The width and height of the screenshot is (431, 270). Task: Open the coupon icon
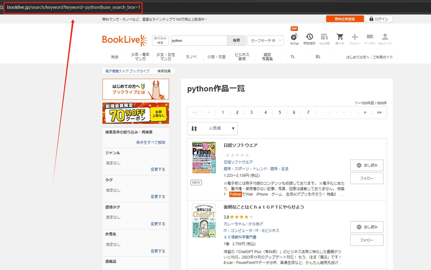pyautogui.click(x=370, y=38)
